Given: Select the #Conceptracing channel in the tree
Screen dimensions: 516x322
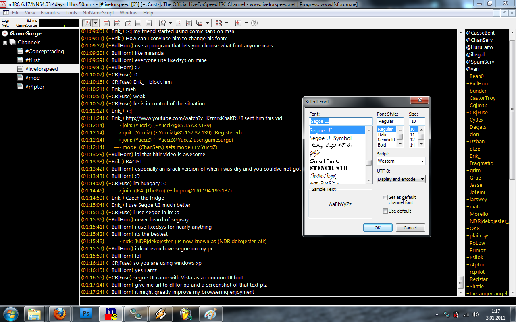Looking at the screenshot, I should (44, 51).
